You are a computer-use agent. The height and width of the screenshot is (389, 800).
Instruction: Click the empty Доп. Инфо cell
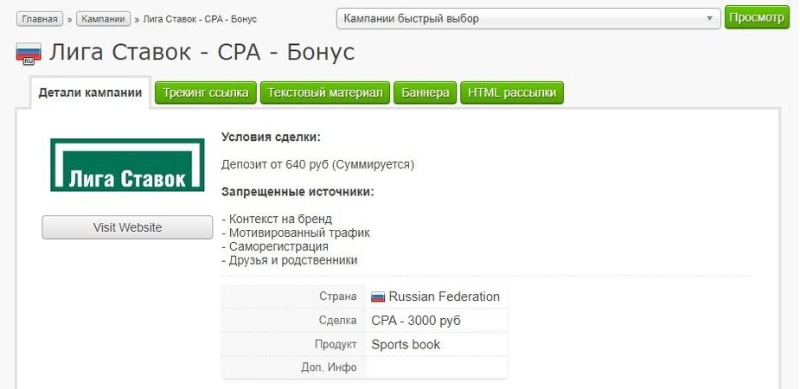pos(435,367)
